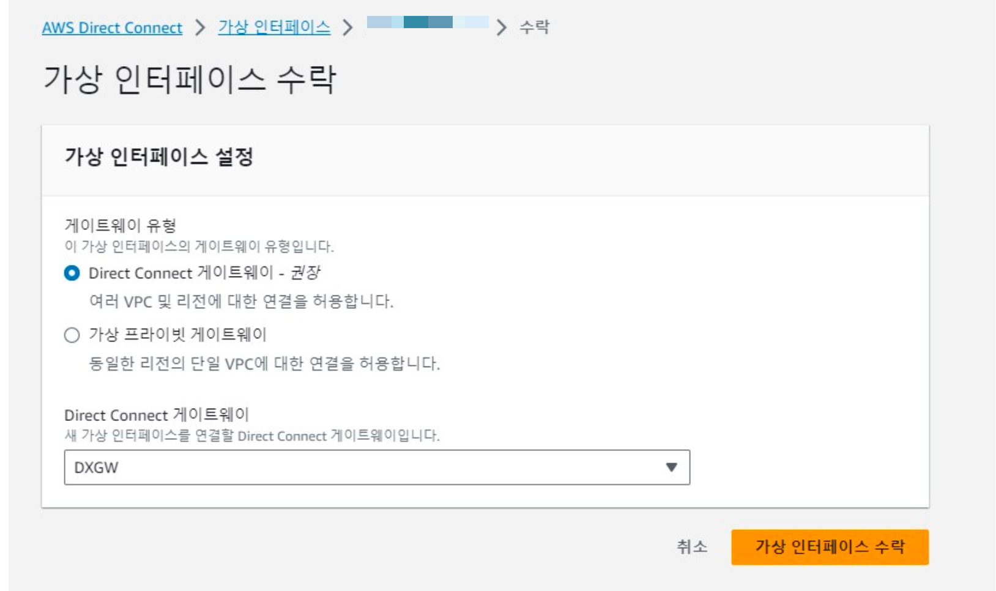The image size is (996, 591).
Task: Click the orange 가상 인터페이스 수락 button
Action: tap(830, 547)
